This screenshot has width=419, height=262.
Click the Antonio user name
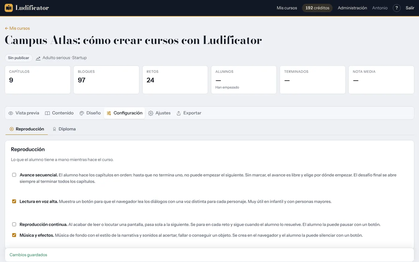point(380,8)
